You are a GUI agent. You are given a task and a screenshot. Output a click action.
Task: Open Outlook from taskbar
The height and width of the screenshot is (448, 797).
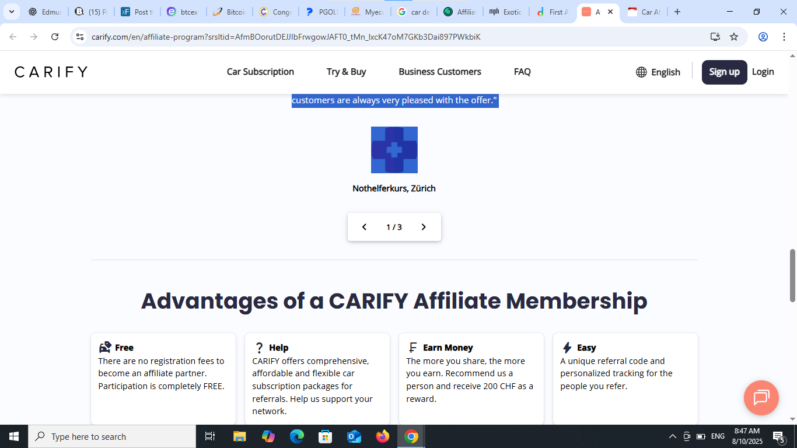(354, 436)
